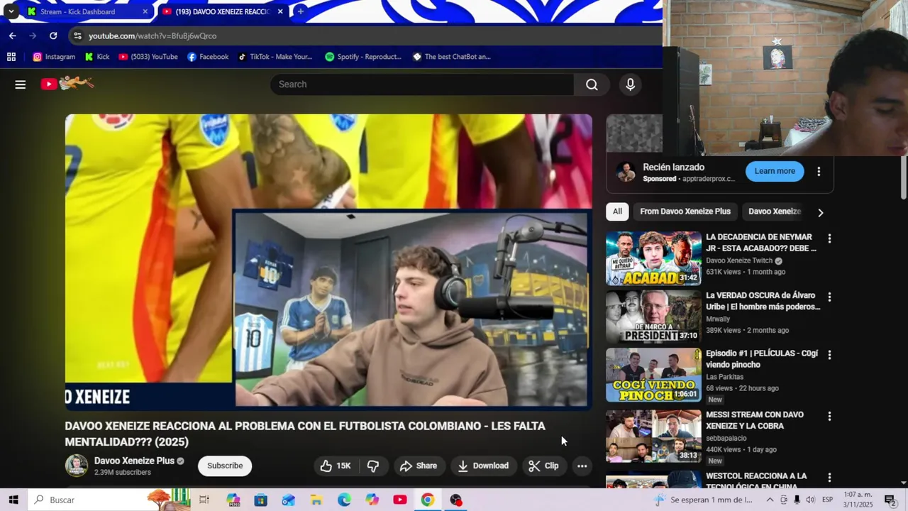
Task: Select the From Davoo Xeneize Plus chip
Action: point(685,211)
